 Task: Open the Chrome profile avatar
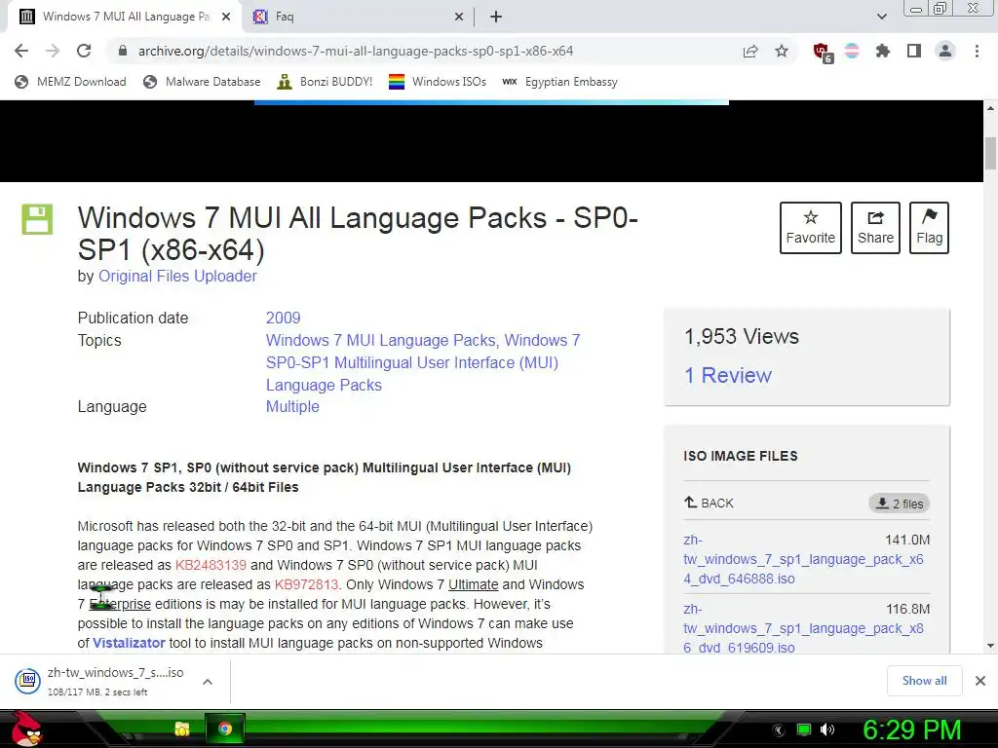click(945, 51)
